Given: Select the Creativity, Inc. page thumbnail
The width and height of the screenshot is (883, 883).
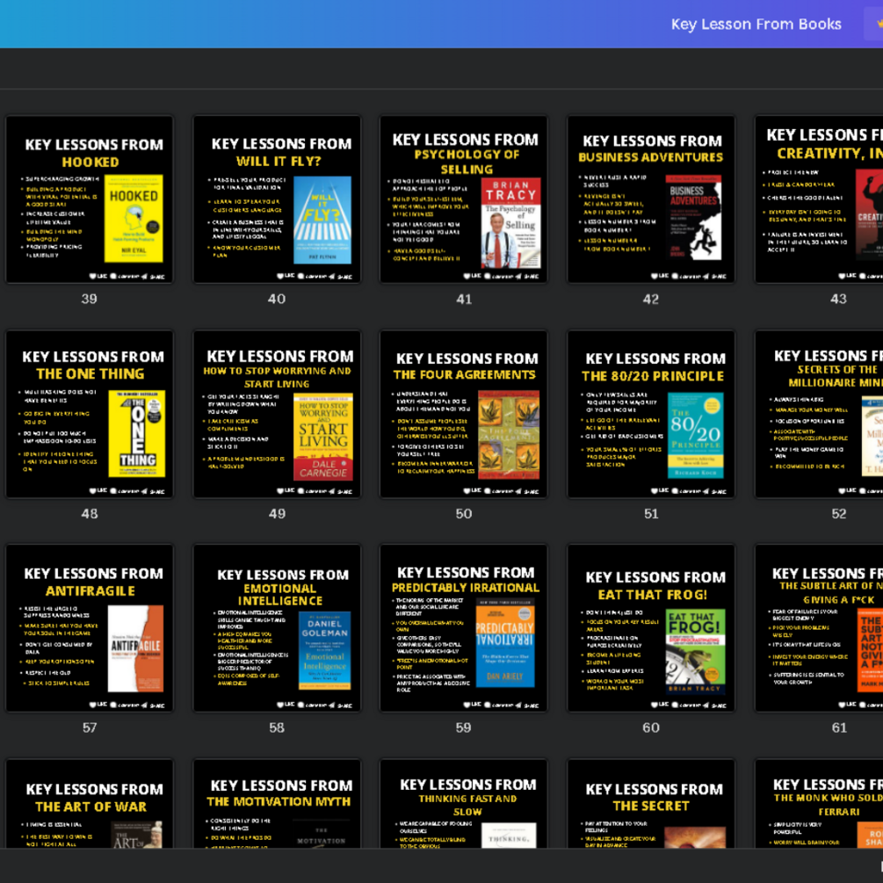Looking at the screenshot, I should tap(819, 199).
